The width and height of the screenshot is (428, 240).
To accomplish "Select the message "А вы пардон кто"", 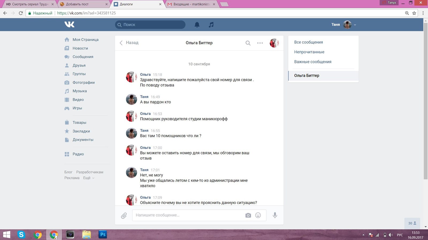I will tap(155, 102).
